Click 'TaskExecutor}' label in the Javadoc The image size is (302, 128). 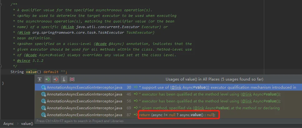pos(140,32)
